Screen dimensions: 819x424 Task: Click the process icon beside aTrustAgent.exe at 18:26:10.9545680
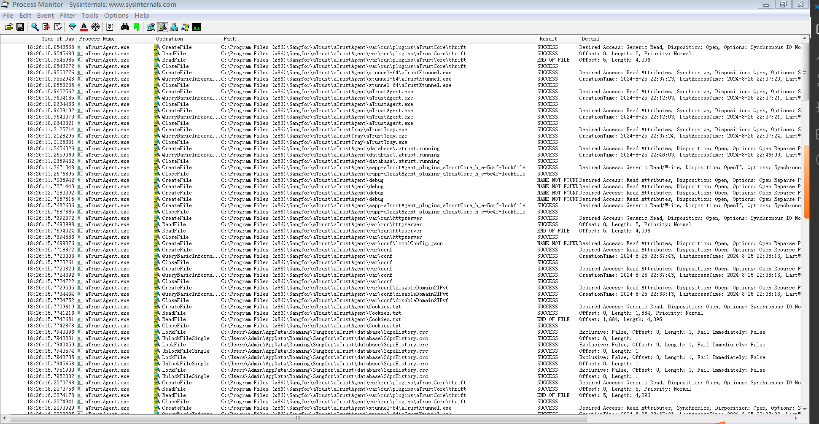click(x=80, y=54)
